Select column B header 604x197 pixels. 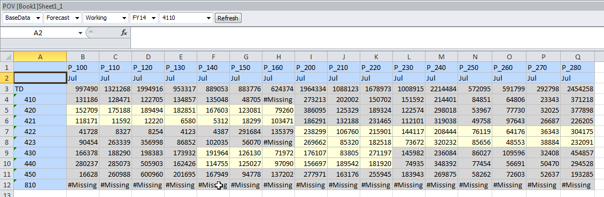pyautogui.click(x=83, y=57)
